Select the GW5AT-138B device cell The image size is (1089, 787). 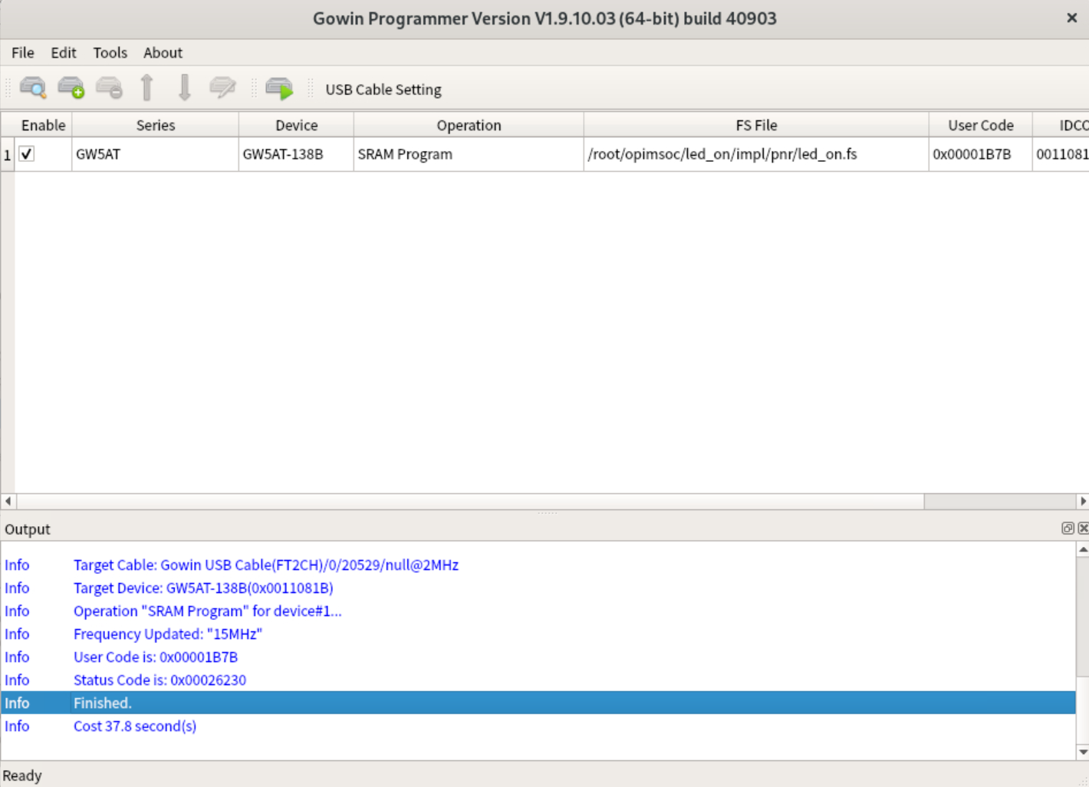pyautogui.click(x=296, y=154)
